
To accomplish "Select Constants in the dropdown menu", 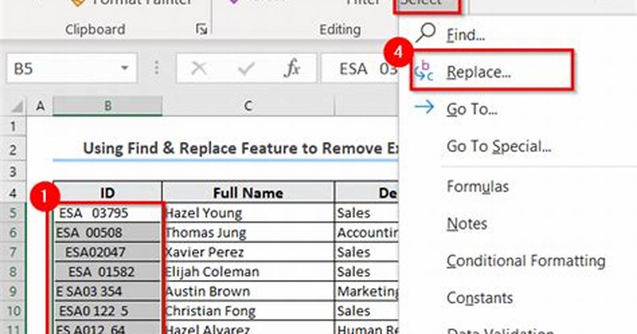I will (479, 298).
